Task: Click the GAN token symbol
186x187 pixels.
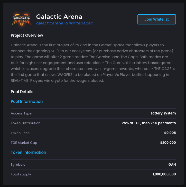Action: pos(172,164)
